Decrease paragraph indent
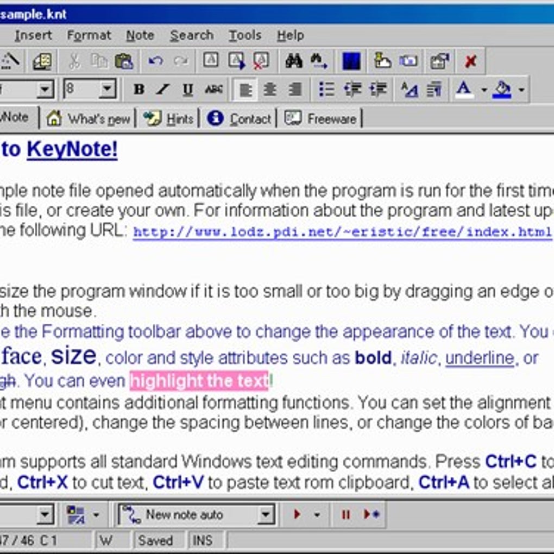This screenshot has height=554, width=554. (352, 90)
